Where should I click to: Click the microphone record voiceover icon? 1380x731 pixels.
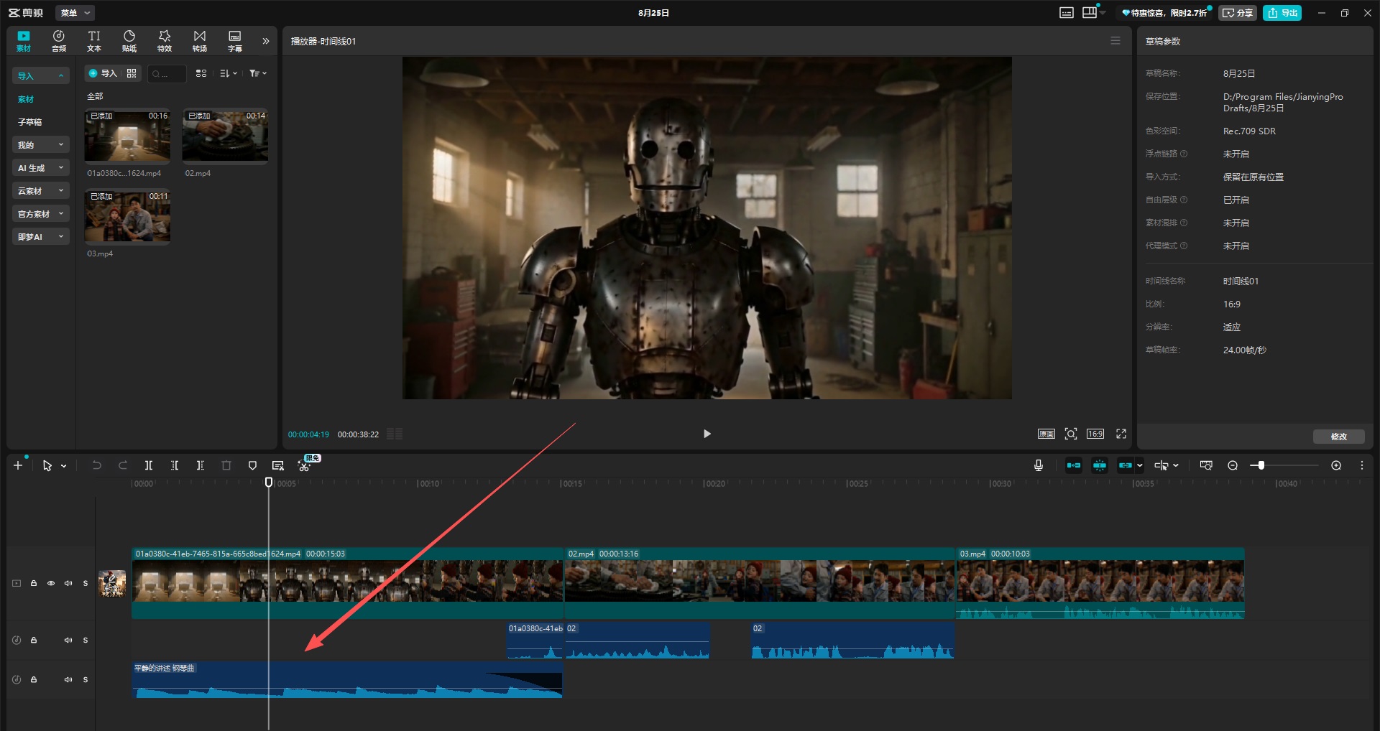(1039, 465)
